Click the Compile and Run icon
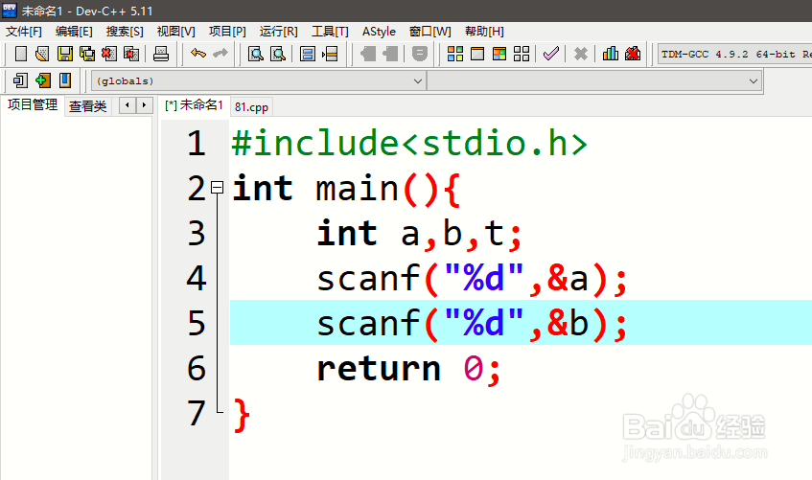This screenshot has width=812, height=480. (499, 54)
